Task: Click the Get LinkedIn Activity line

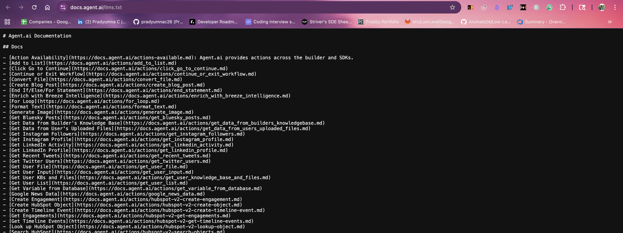Action: [118, 145]
